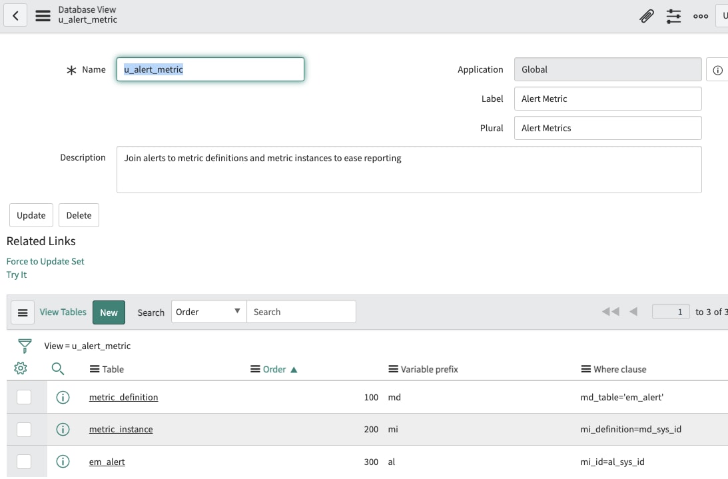Open the personalize list gear icon
This screenshot has height=479, width=728.
21,368
